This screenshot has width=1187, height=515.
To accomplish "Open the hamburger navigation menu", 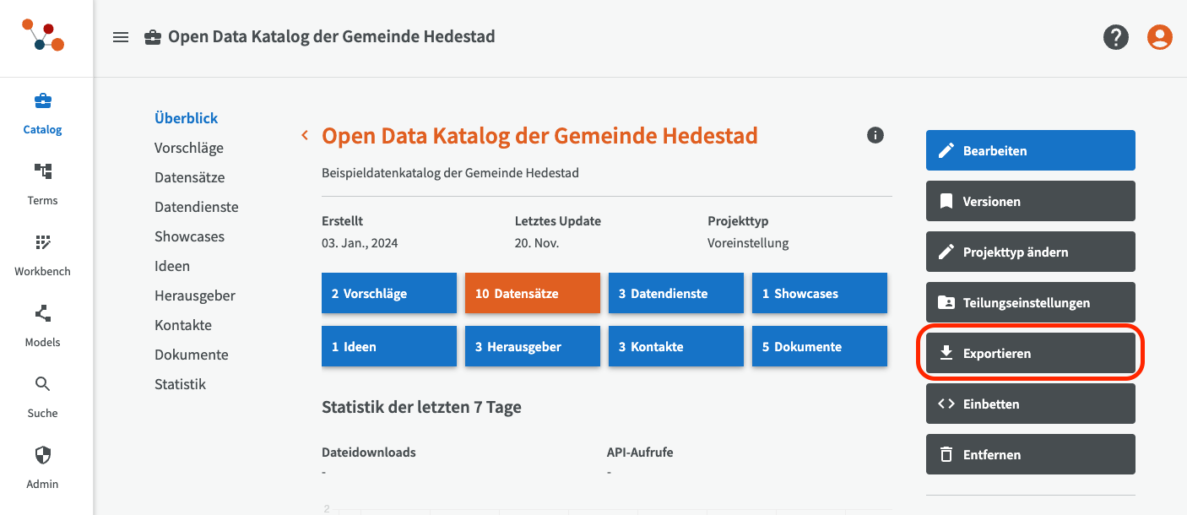I will coord(121,37).
